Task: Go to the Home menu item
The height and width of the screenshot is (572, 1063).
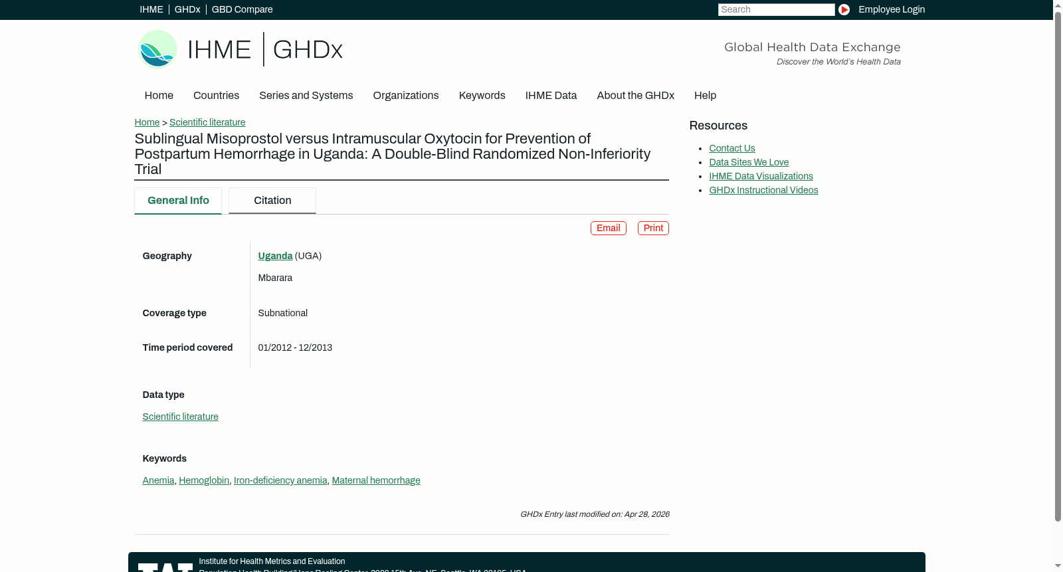Action: pos(159,96)
